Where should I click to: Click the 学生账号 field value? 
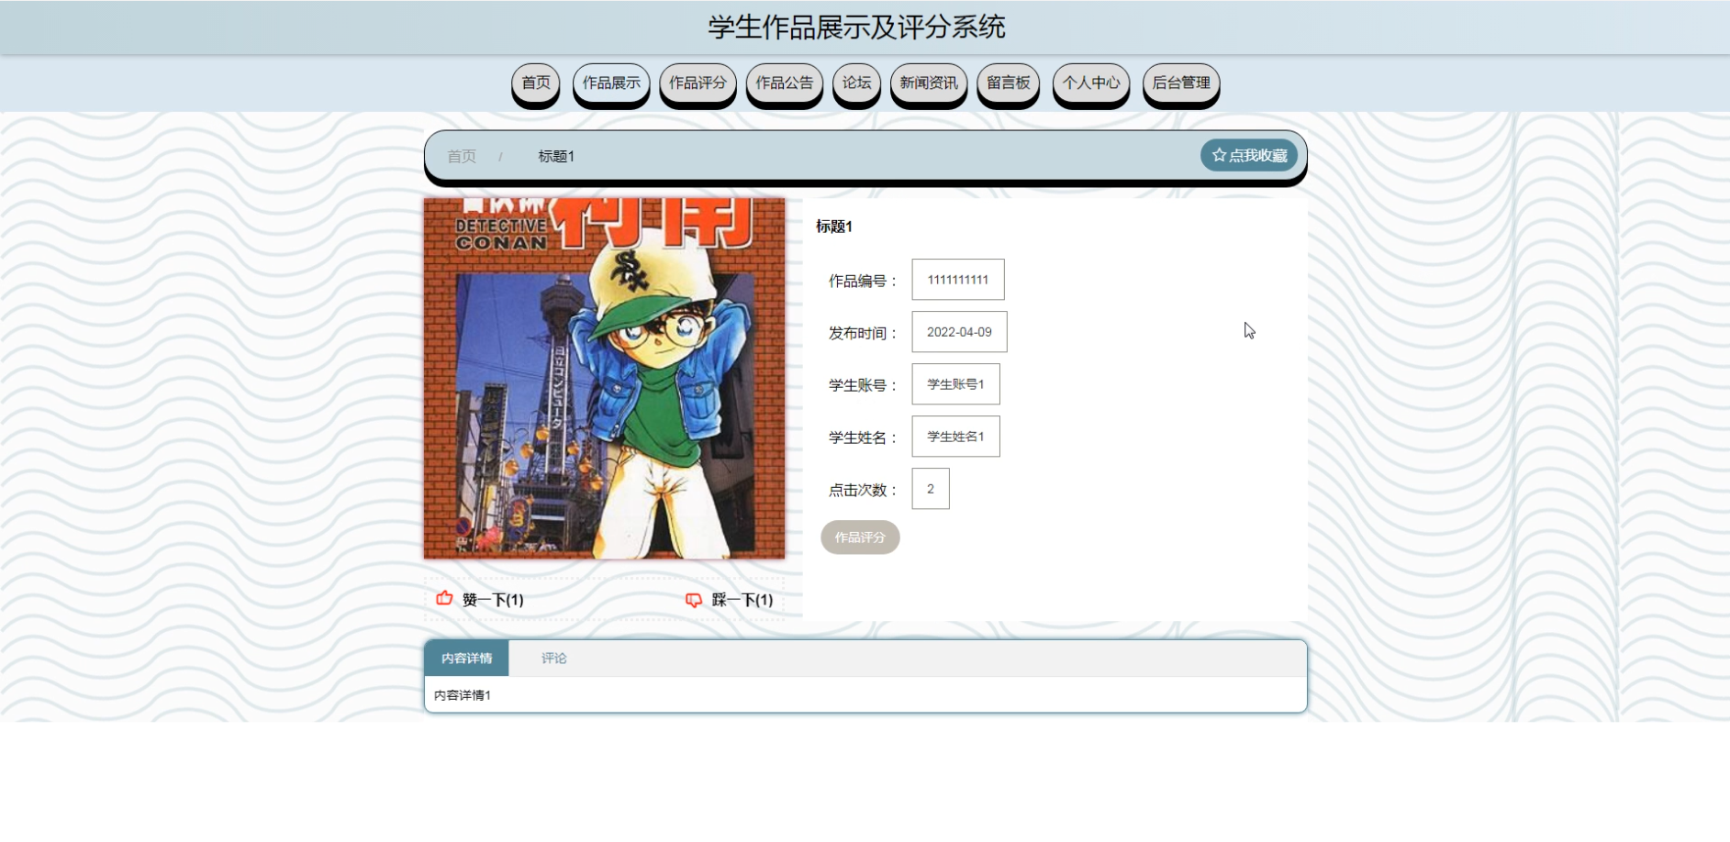955,384
